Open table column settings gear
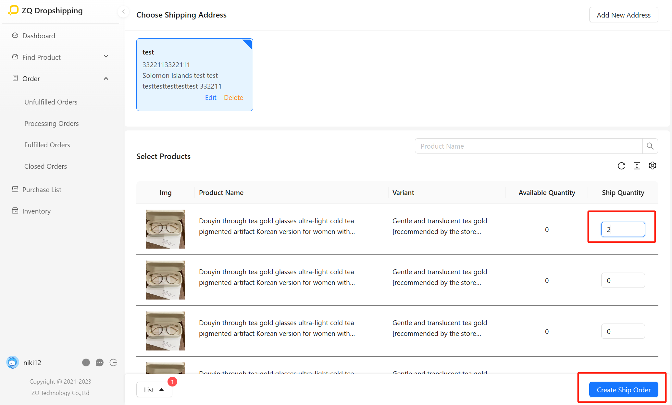Screen dimensions: 672x405 [653, 166]
